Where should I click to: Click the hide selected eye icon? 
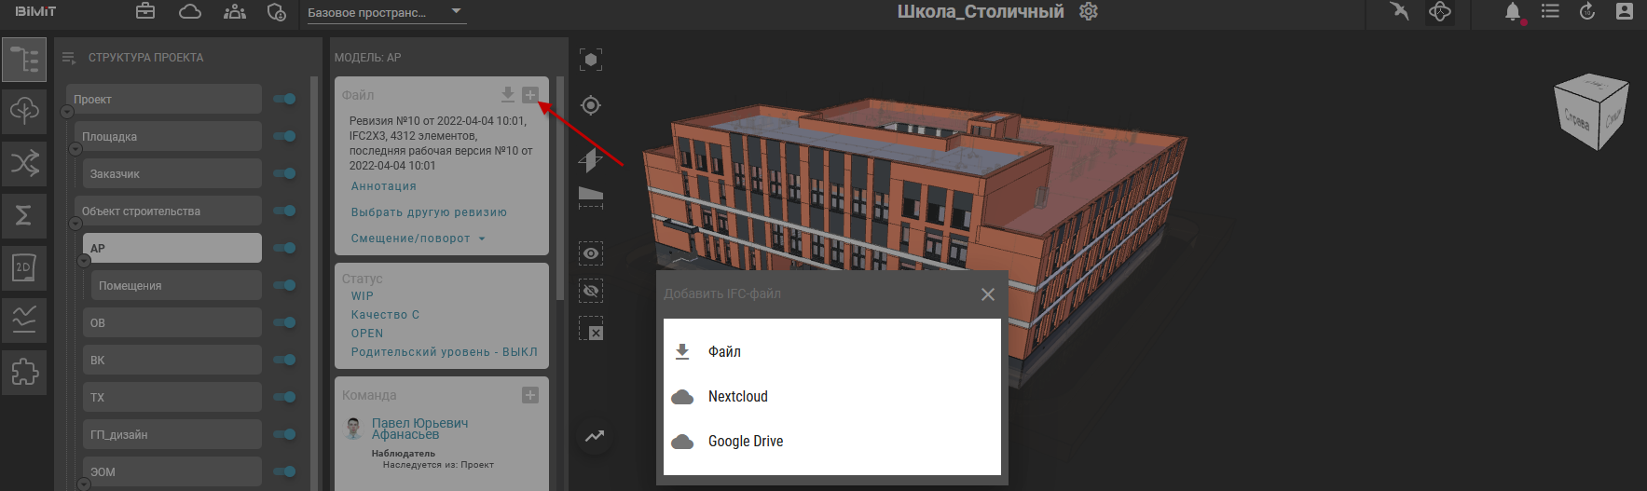(x=591, y=291)
